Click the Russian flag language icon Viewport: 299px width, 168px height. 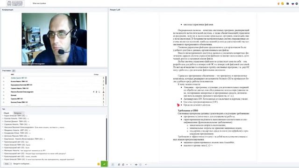(293, 3)
